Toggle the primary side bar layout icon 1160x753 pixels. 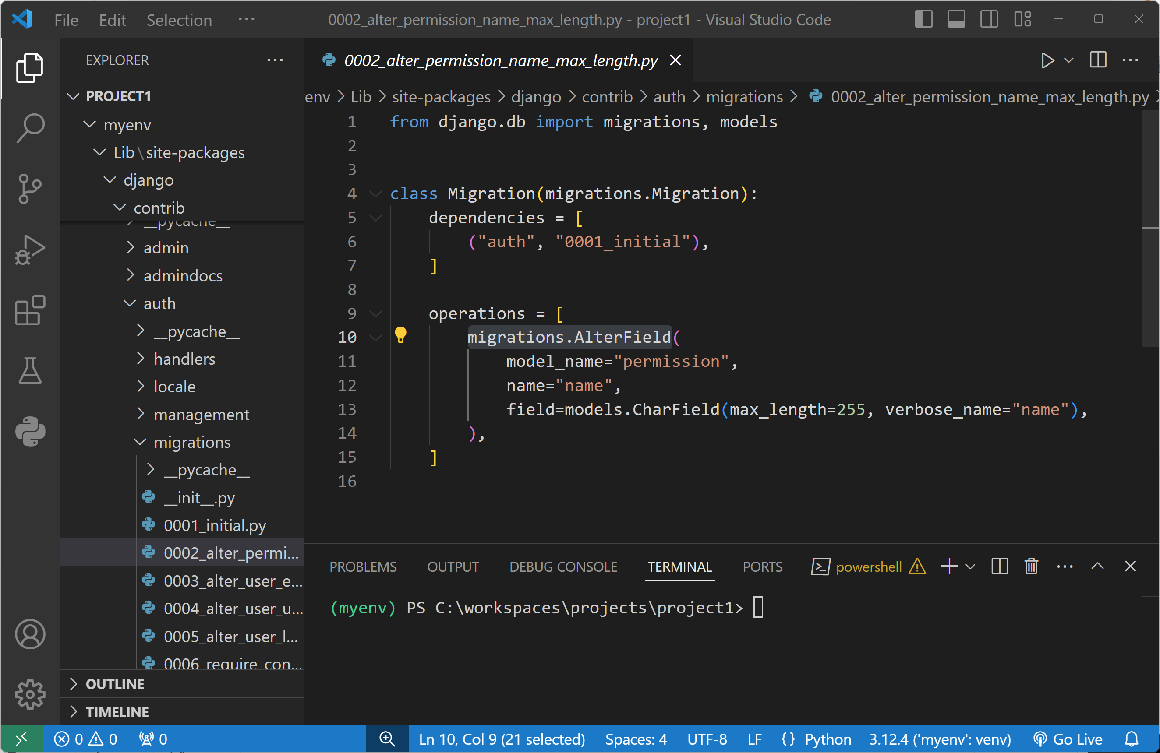(923, 20)
